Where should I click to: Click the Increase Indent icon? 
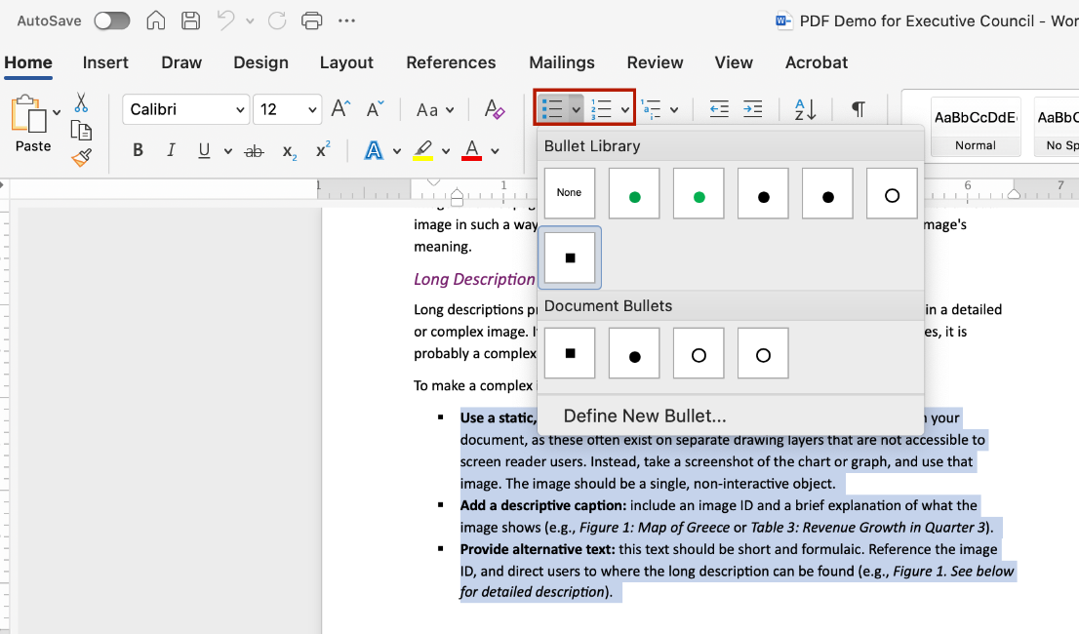[x=752, y=109]
